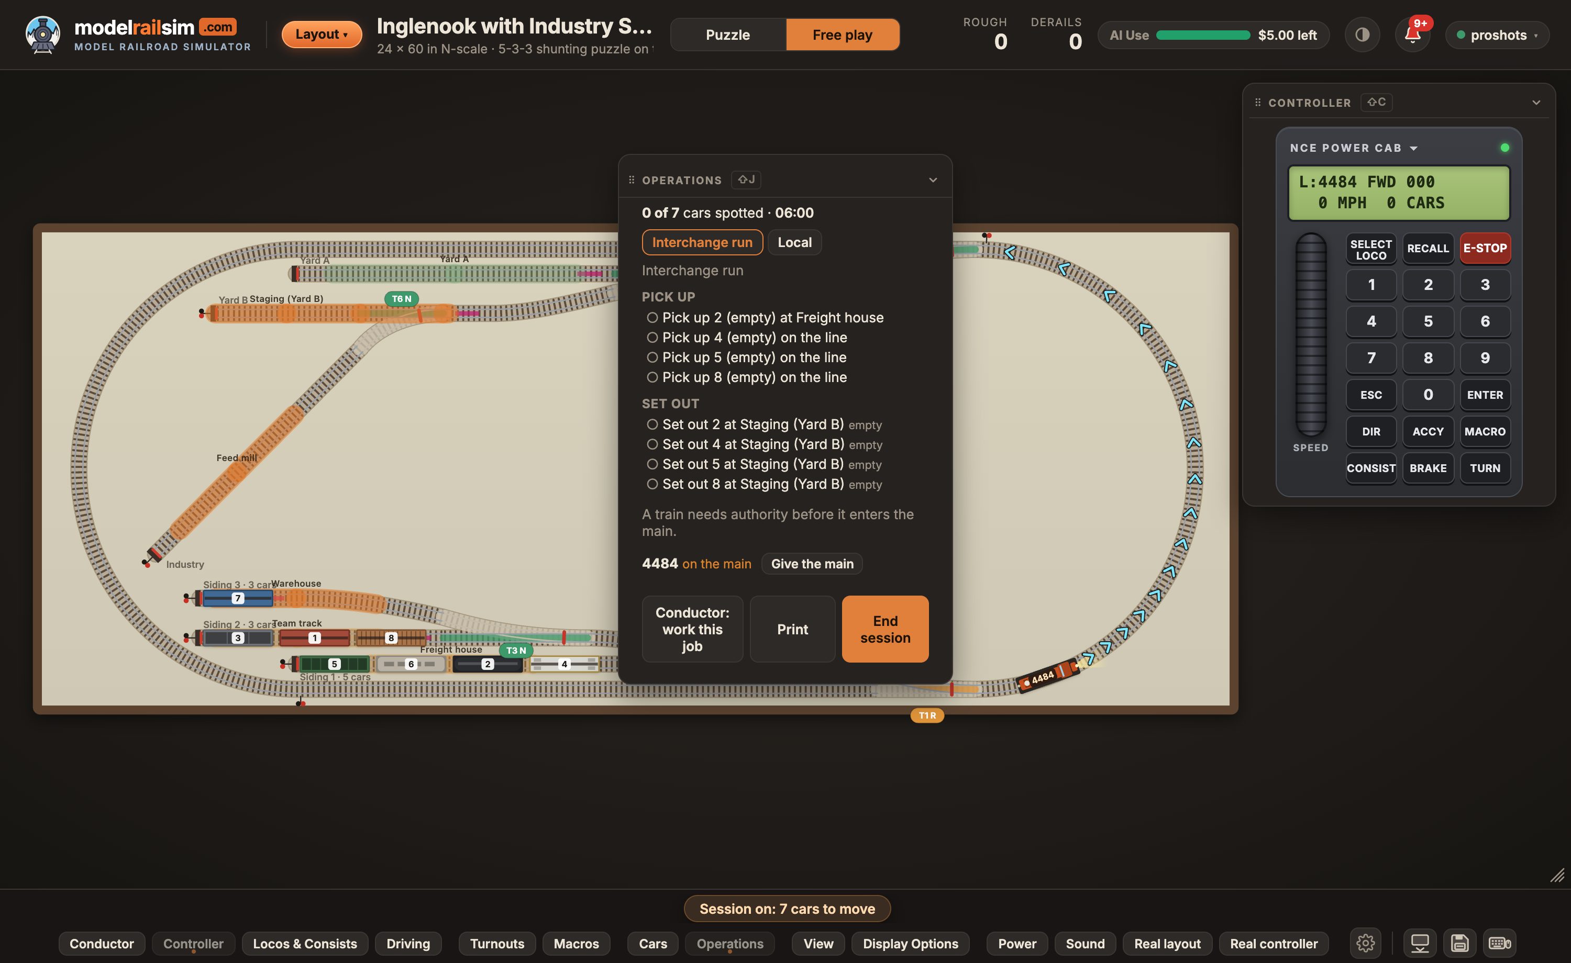Click the AI Use green progress bar
Viewport: 1571px width, 963px height.
point(1203,35)
